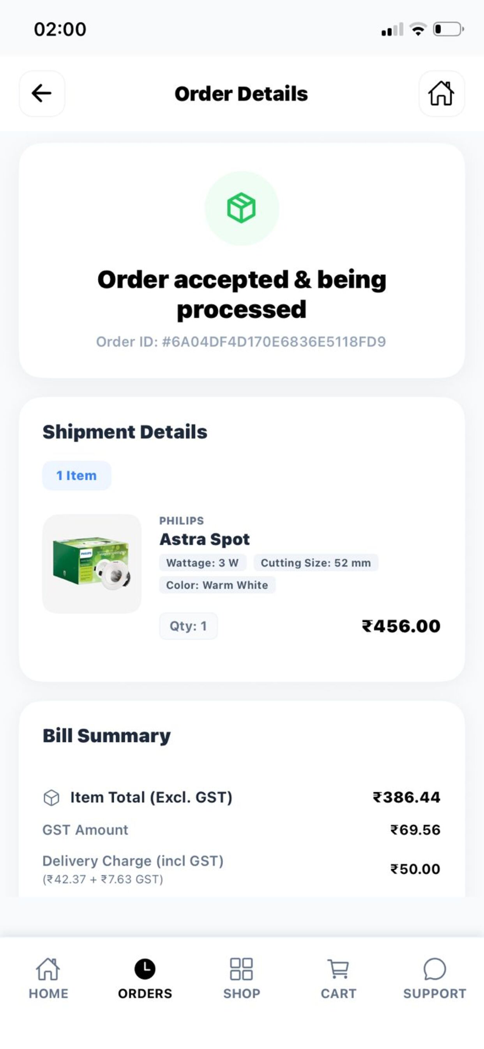Screen dimensions: 484x1049
Task: Click the Order ID text
Action: point(241,341)
